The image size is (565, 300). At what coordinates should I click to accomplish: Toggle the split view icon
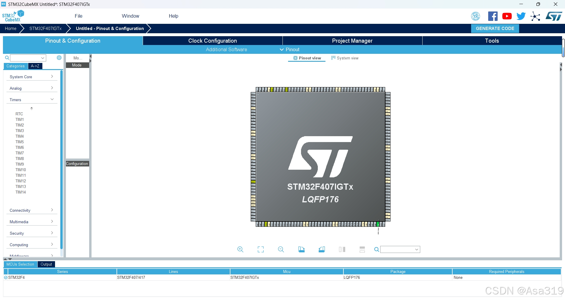(342, 249)
